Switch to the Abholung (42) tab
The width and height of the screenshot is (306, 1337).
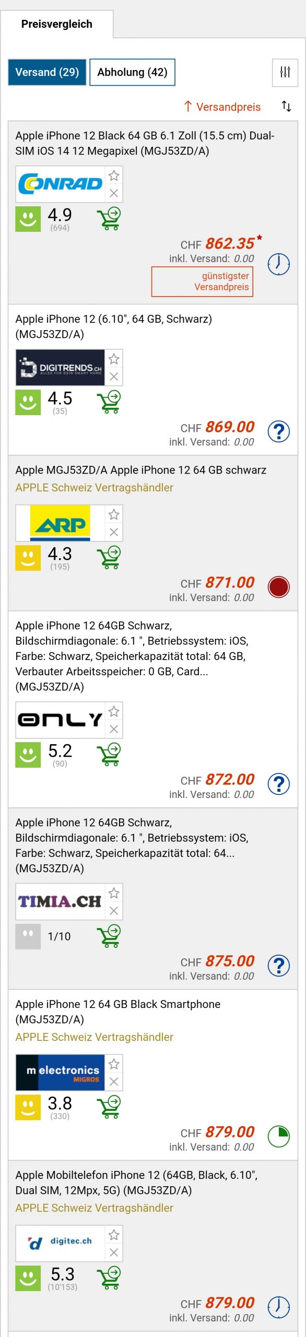click(132, 72)
